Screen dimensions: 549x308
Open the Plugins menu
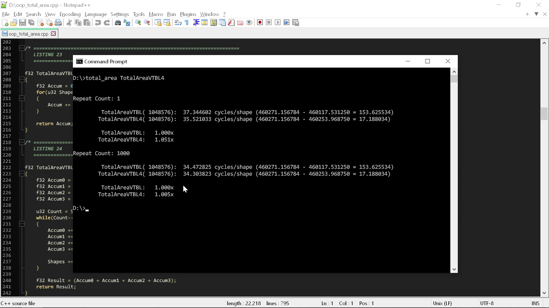[188, 14]
